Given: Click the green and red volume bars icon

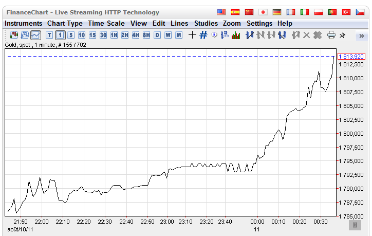Looking at the screenshot, I should (236, 35).
